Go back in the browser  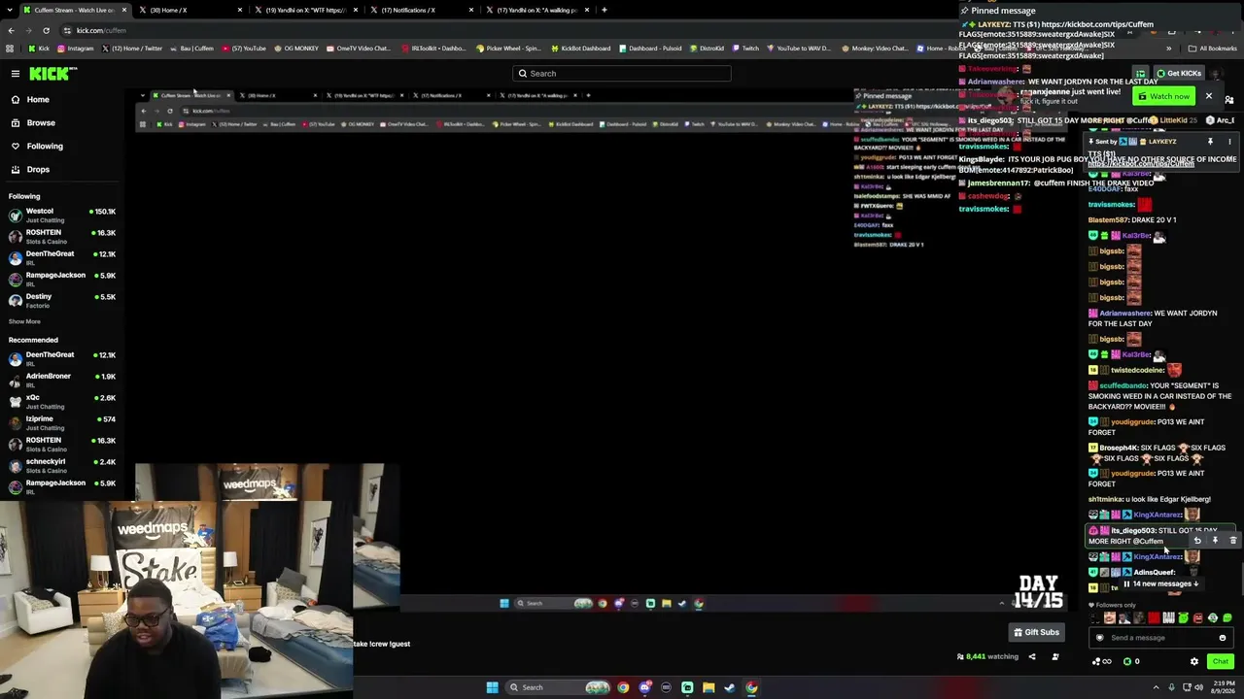[x=11, y=30]
